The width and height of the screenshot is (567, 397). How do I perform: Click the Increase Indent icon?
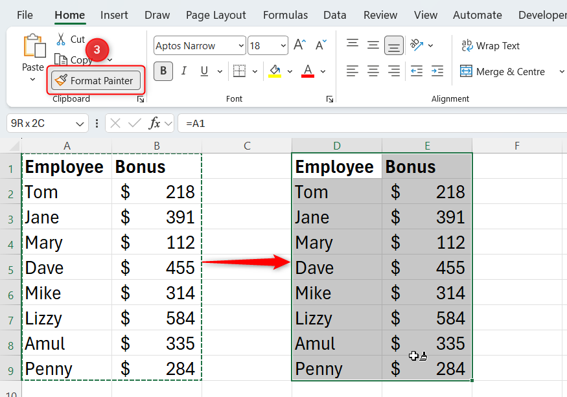click(437, 71)
